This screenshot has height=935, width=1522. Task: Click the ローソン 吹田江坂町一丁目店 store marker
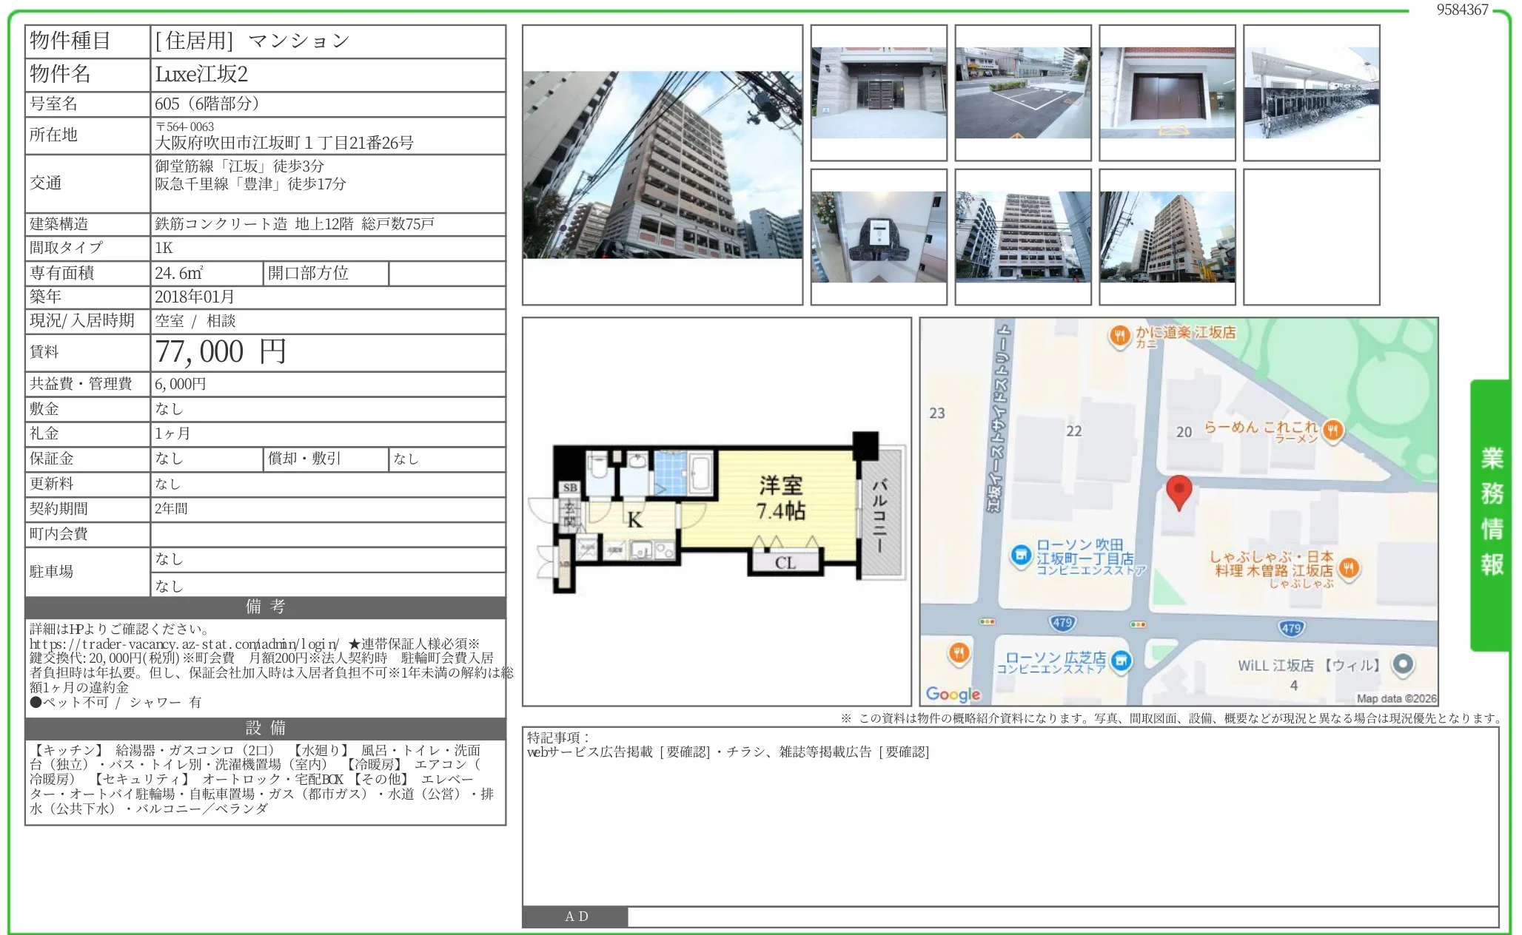point(1021,555)
